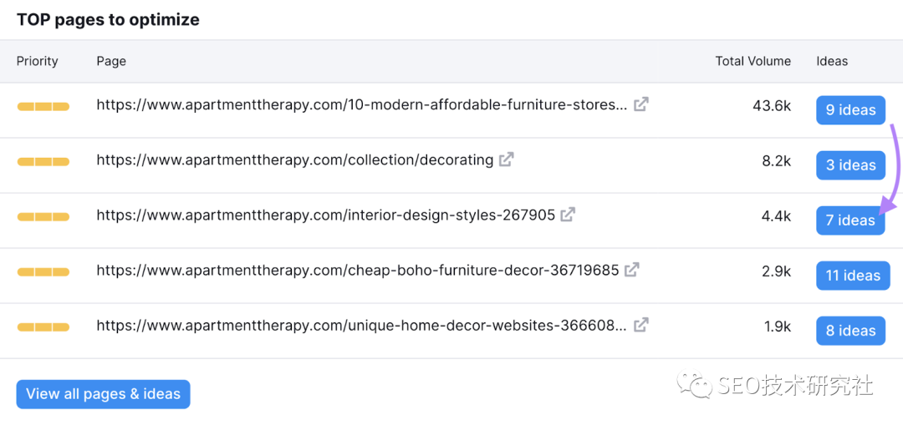
Task: Click the Page column header
Action: point(111,61)
